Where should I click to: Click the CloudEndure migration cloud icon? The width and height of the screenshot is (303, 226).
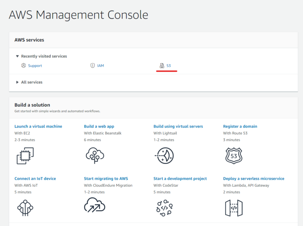tap(95, 205)
